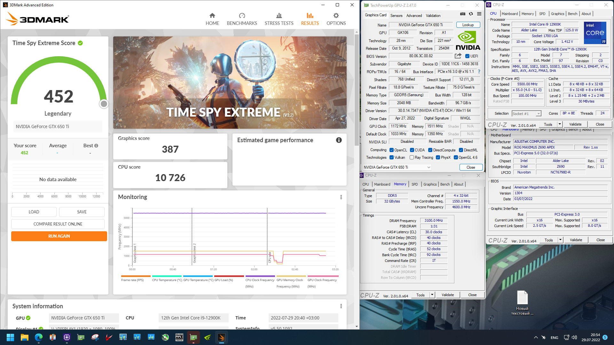Click the Bus Interface question mark in GPU-Z
The width and height of the screenshot is (614, 345).
click(x=479, y=72)
